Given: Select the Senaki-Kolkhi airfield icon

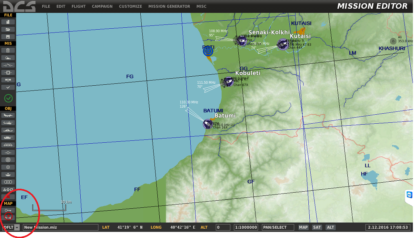Looking at the screenshot, I should (242, 41).
